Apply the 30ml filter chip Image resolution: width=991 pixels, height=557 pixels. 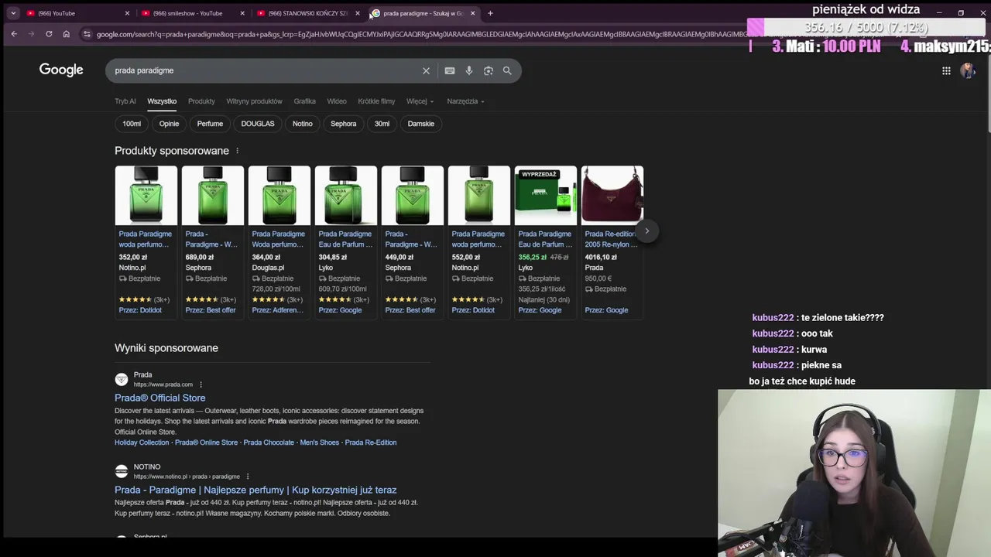coord(382,124)
